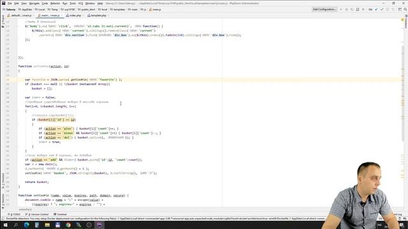Open Windows search on taskbar

(x=15, y=225)
